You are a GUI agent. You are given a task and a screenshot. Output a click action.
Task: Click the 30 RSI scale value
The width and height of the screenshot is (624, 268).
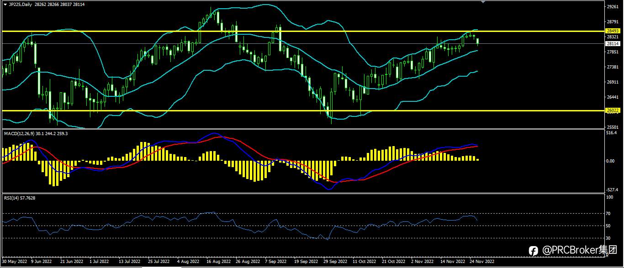pos(608,238)
